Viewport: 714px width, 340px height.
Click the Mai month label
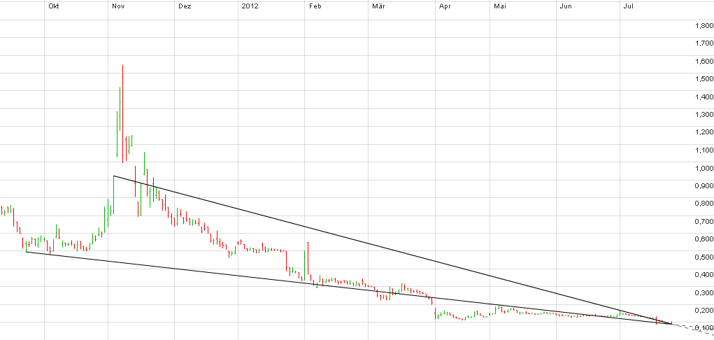coord(500,7)
